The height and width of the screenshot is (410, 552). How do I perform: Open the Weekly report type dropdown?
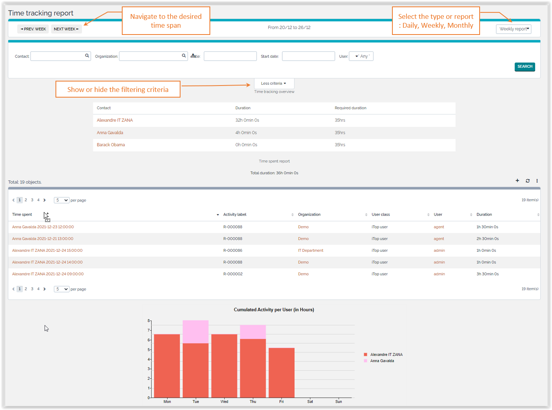click(513, 29)
